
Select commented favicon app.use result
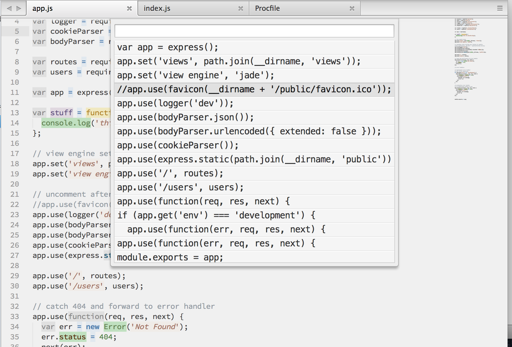pyautogui.click(x=254, y=89)
